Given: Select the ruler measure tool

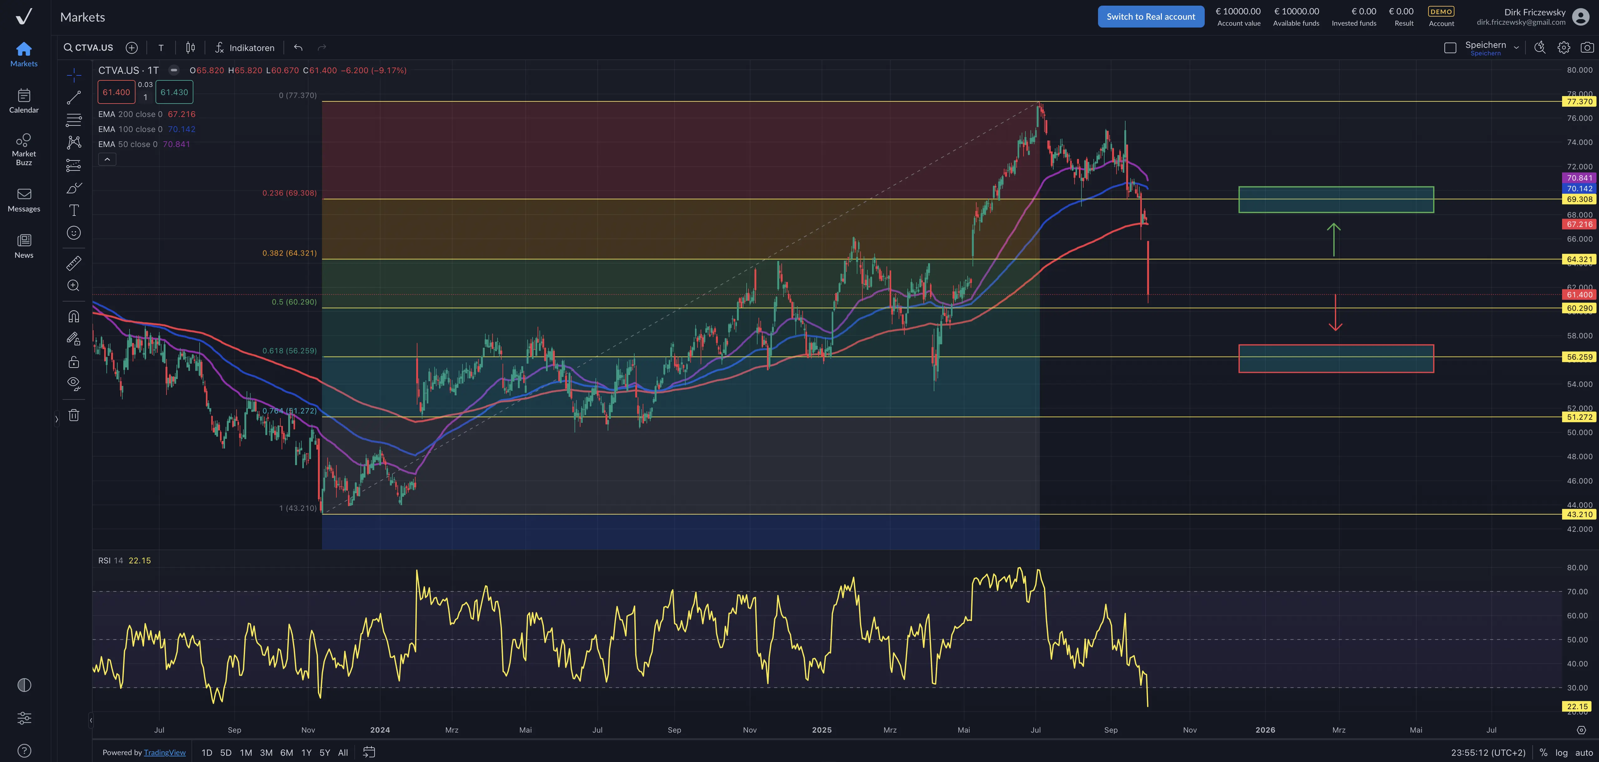Looking at the screenshot, I should click(74, 263).
